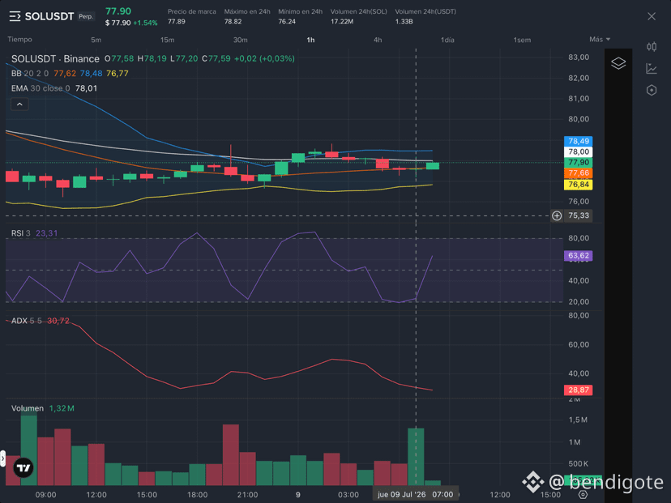Image resolution: width=671 pixels, height=503 pixels.
Task: Click the white 78,00 EMA price tag
Action: click(x=578, y=151)
